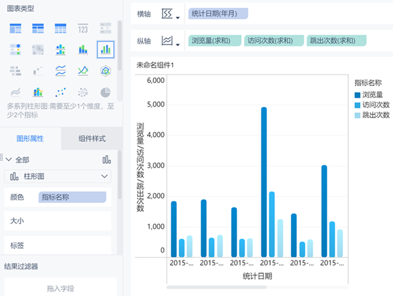
Task: Open the 柱形图 chart type dropdown
Action: click(58, 177)
